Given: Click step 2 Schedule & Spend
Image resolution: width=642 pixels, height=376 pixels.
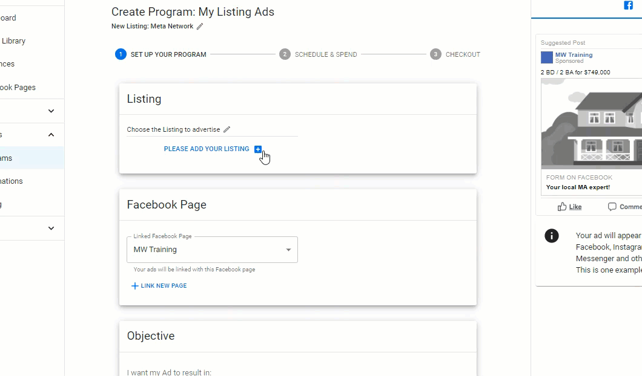Looking at the screenshot, I should click(x=285, y=54).
